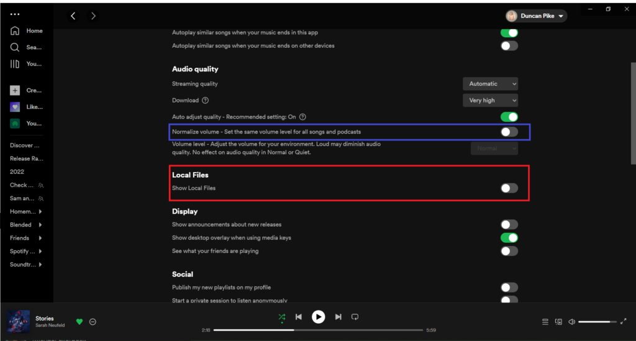This screenshot has width=636, height=341.
Task: Open the Streaming quality Automatic dropdown
Action: coord(490,84)
